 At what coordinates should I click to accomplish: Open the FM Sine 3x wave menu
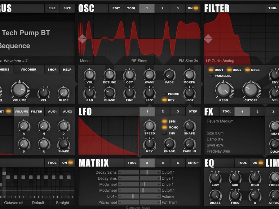click(188, 61)
